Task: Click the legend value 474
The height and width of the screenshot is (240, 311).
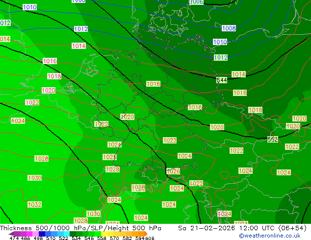Action: pos(14,238)
